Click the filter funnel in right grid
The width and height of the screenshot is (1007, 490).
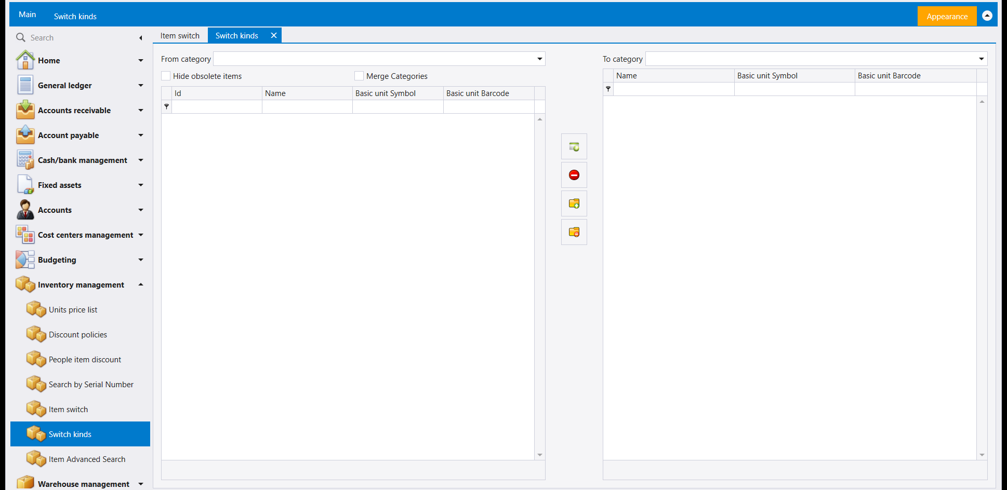pyautogui.click(x=608, y=89)
